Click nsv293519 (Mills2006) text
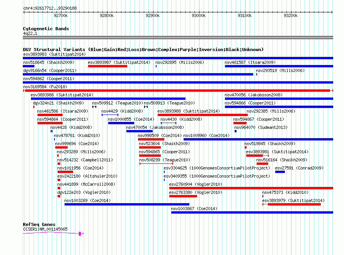 pyautogui.click(x=280, y=70)
